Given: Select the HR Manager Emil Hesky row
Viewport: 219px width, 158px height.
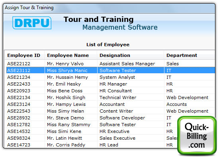Looking at the screenshot, I should pyautogui.click(x=110, y=84).
